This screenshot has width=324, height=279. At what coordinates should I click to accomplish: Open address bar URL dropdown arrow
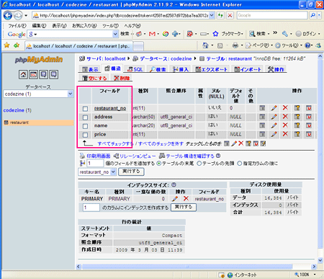pyautogui.click(x=212, y=15)
